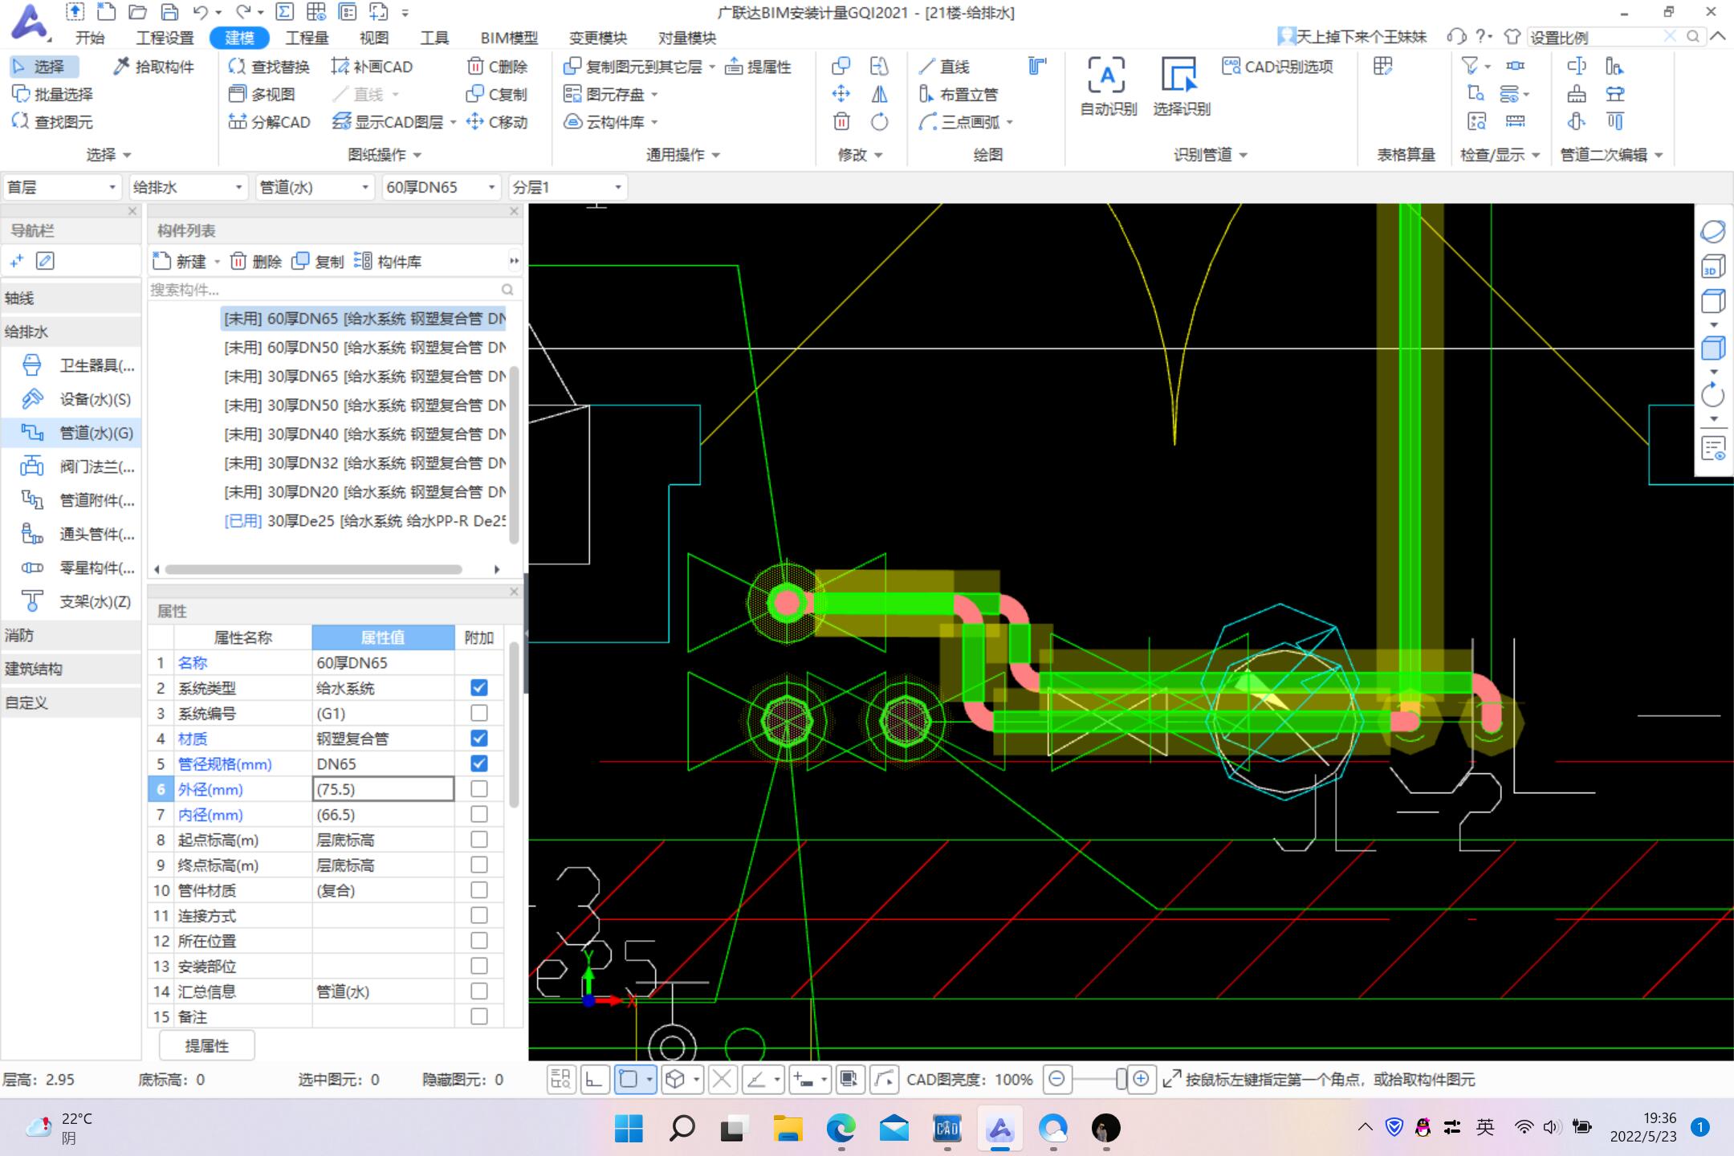Click the 新建 button in component list
The width and height of the screenshot is (1734, 1156).
[181, 262]
